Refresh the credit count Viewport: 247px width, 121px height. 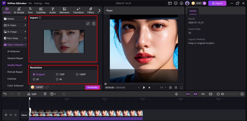tap(47, 87)
